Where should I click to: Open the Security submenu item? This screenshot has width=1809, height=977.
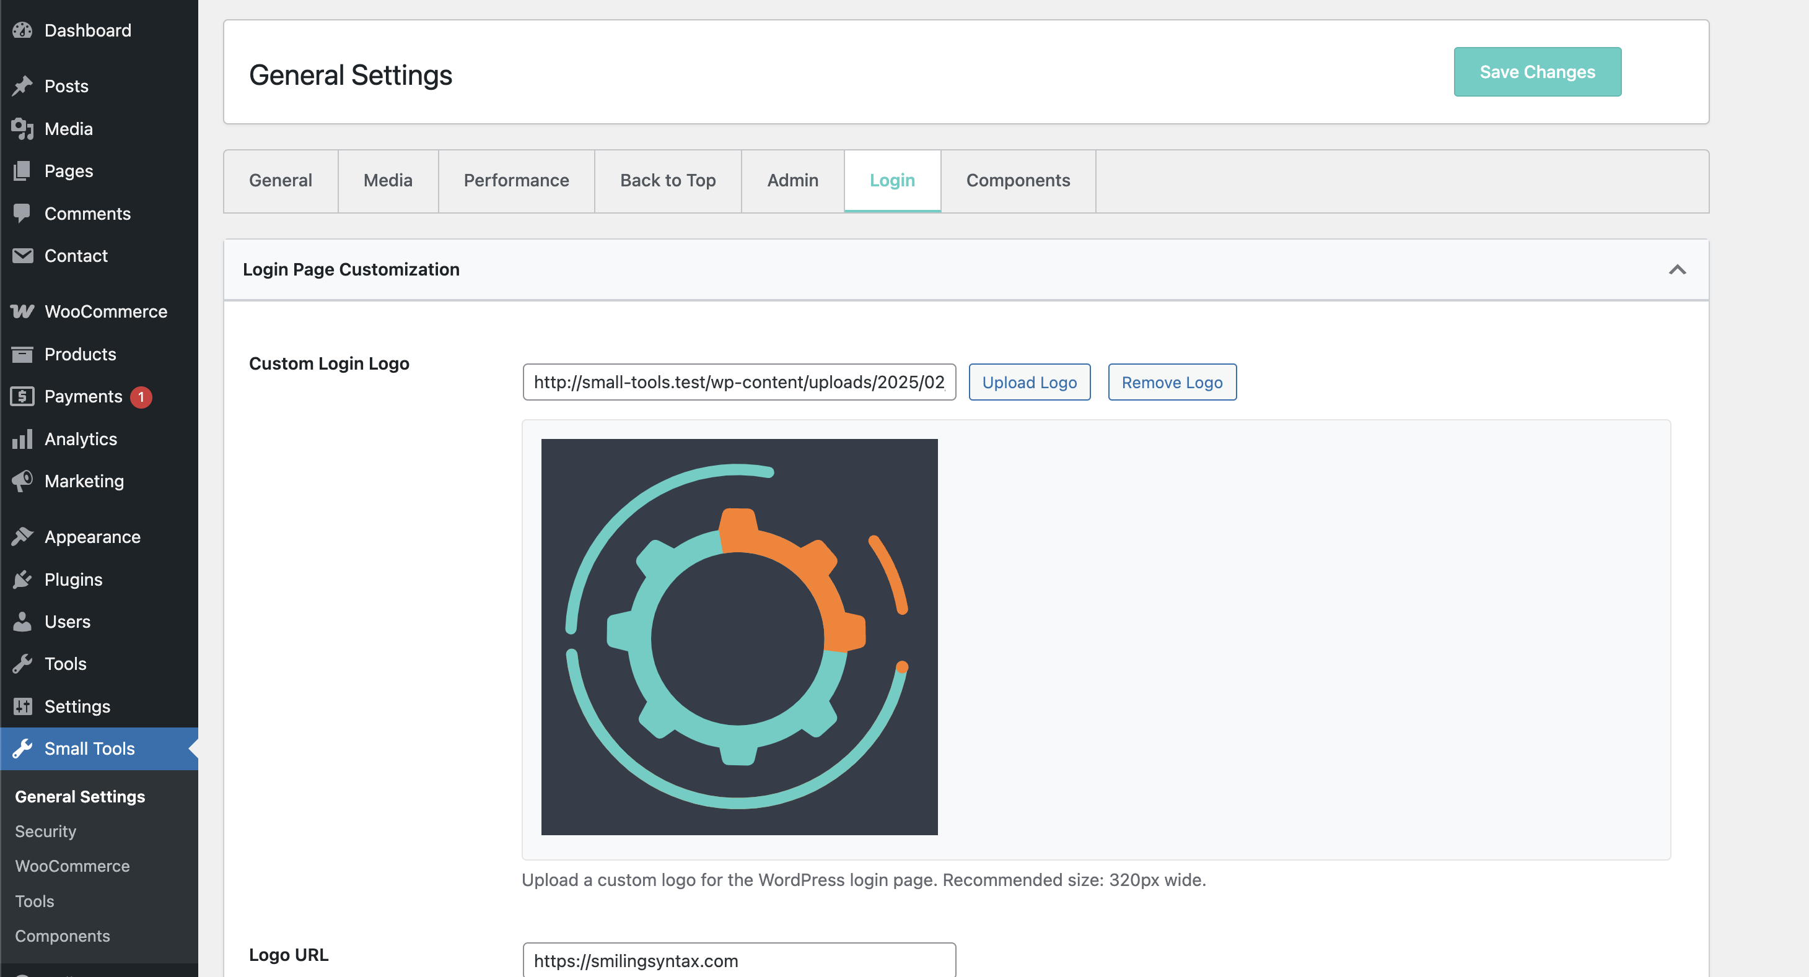pyautogui.click(x=46, y=831)
